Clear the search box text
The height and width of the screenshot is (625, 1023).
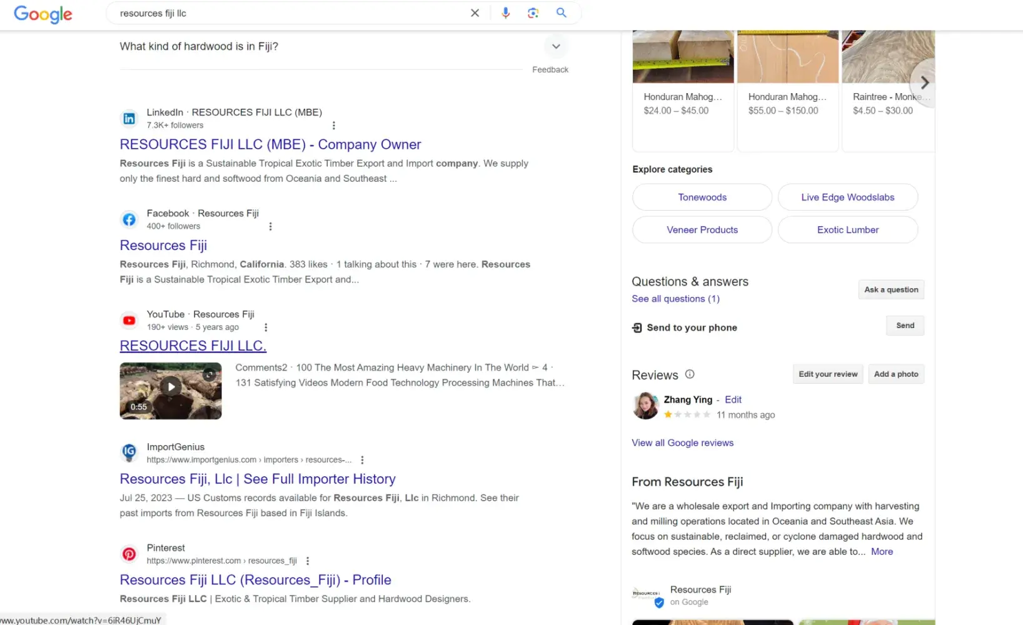475,13
